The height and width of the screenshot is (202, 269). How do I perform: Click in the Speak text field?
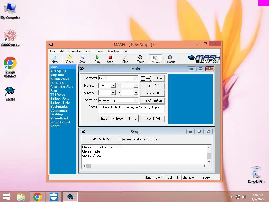tap(131, 109)
